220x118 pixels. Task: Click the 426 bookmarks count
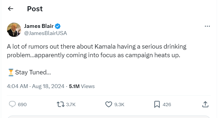(x=167, y=105)
